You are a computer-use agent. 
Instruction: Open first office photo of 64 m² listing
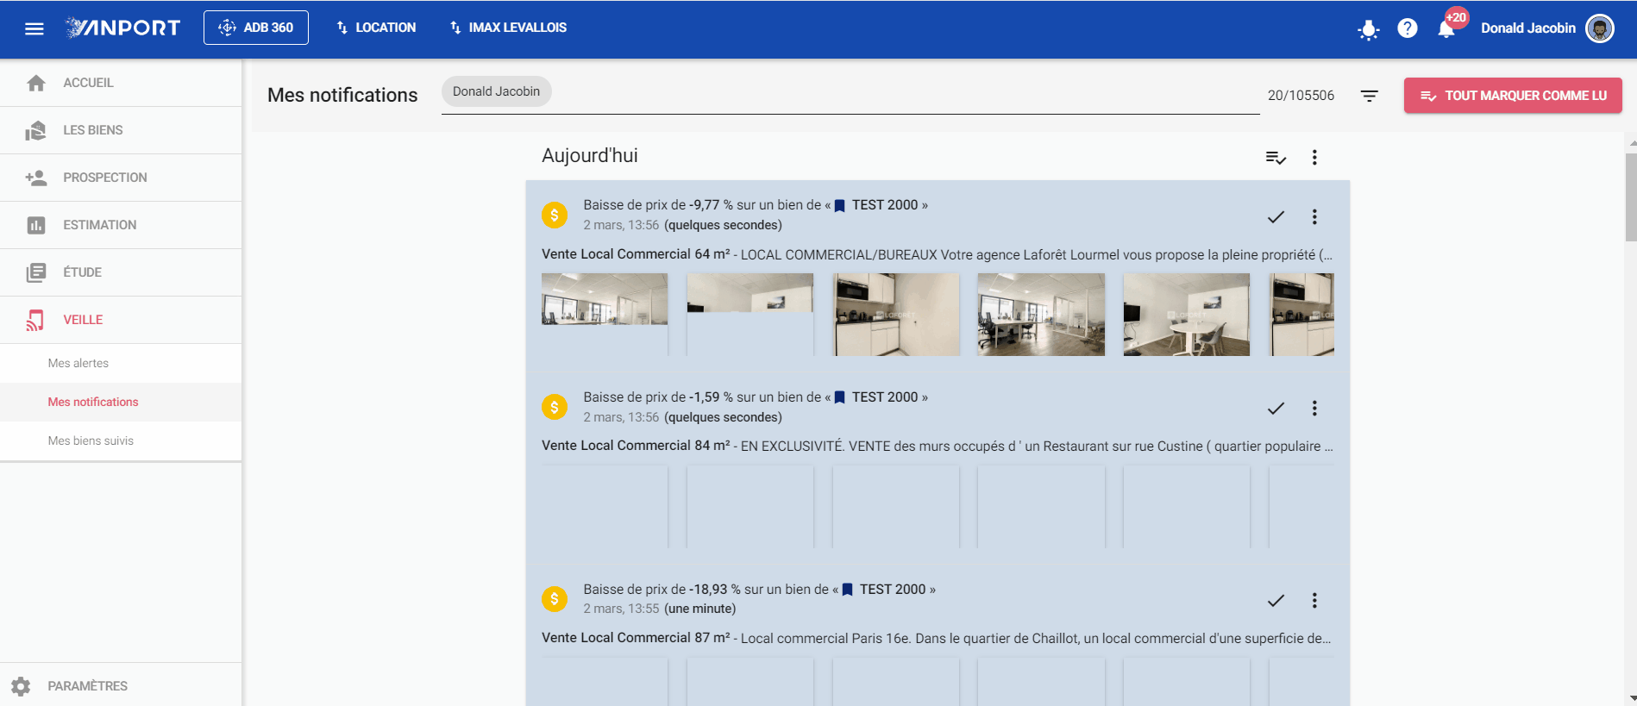coord(605,315)
